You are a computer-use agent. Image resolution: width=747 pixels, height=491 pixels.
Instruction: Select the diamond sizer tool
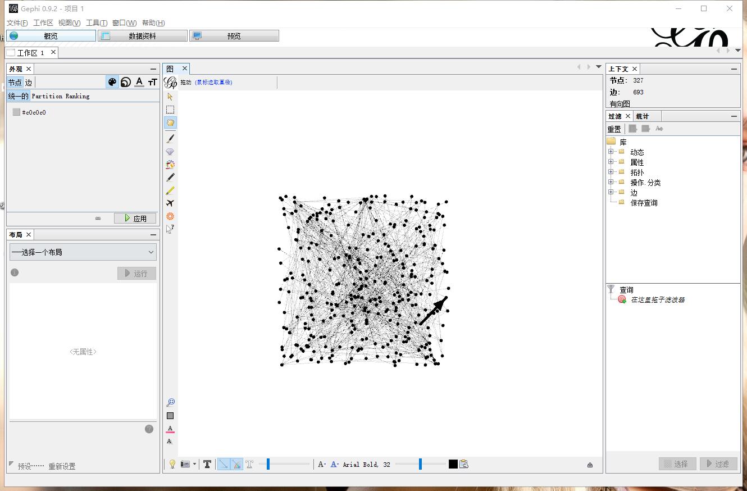(170, 152)
